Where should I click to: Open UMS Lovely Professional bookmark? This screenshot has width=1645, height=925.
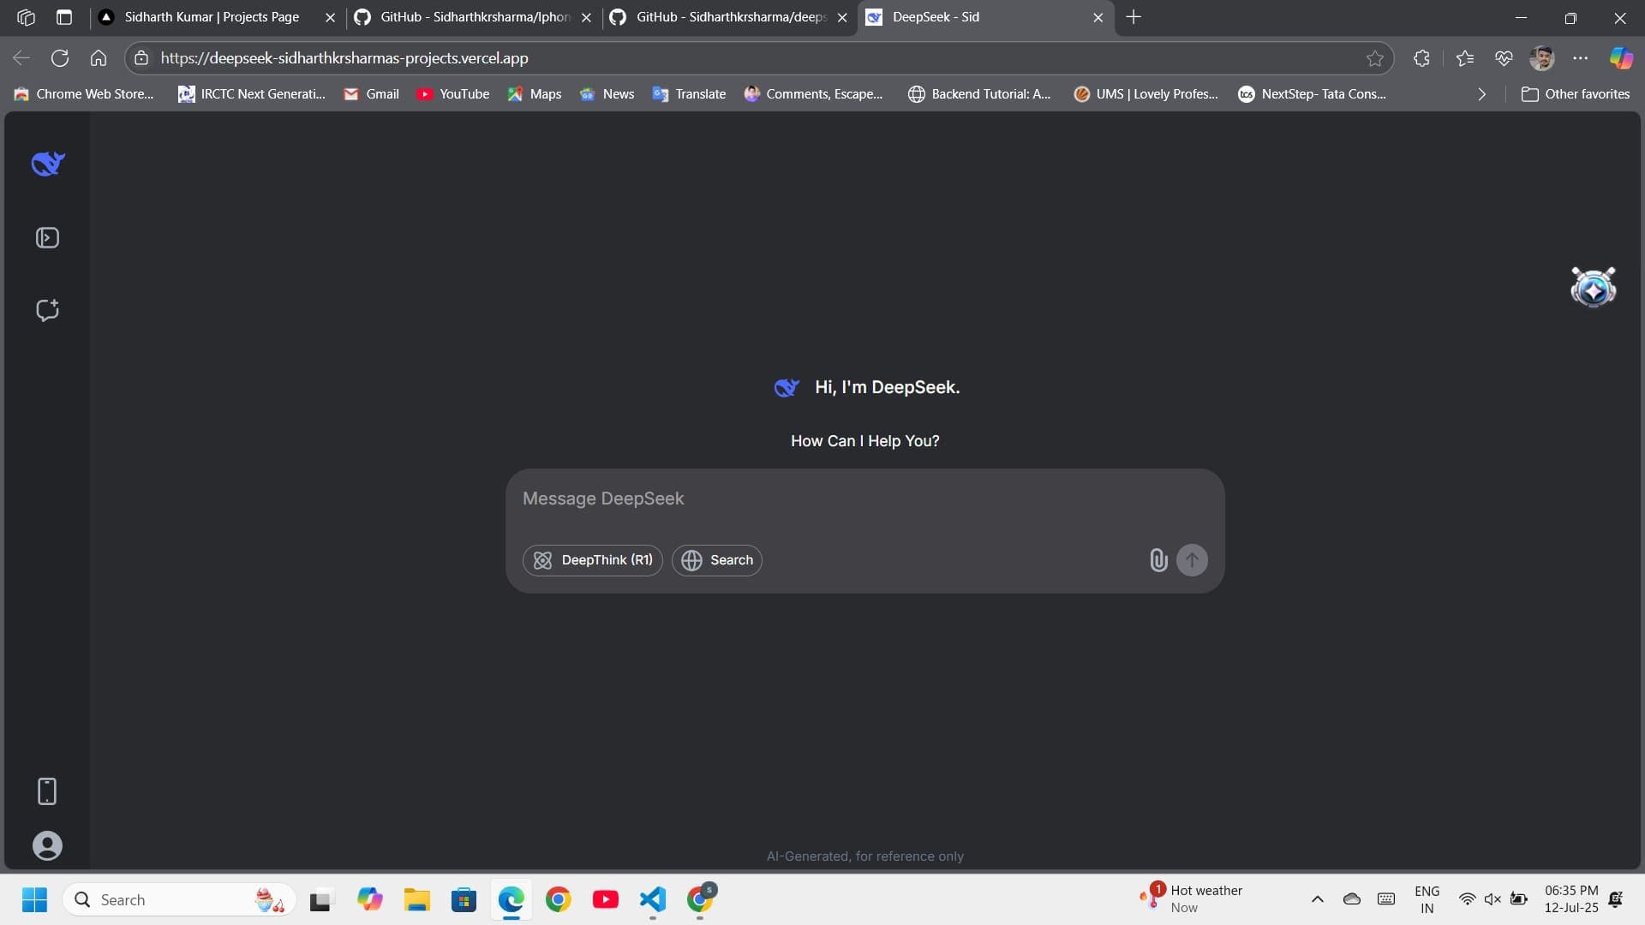tap(1146, 94)
